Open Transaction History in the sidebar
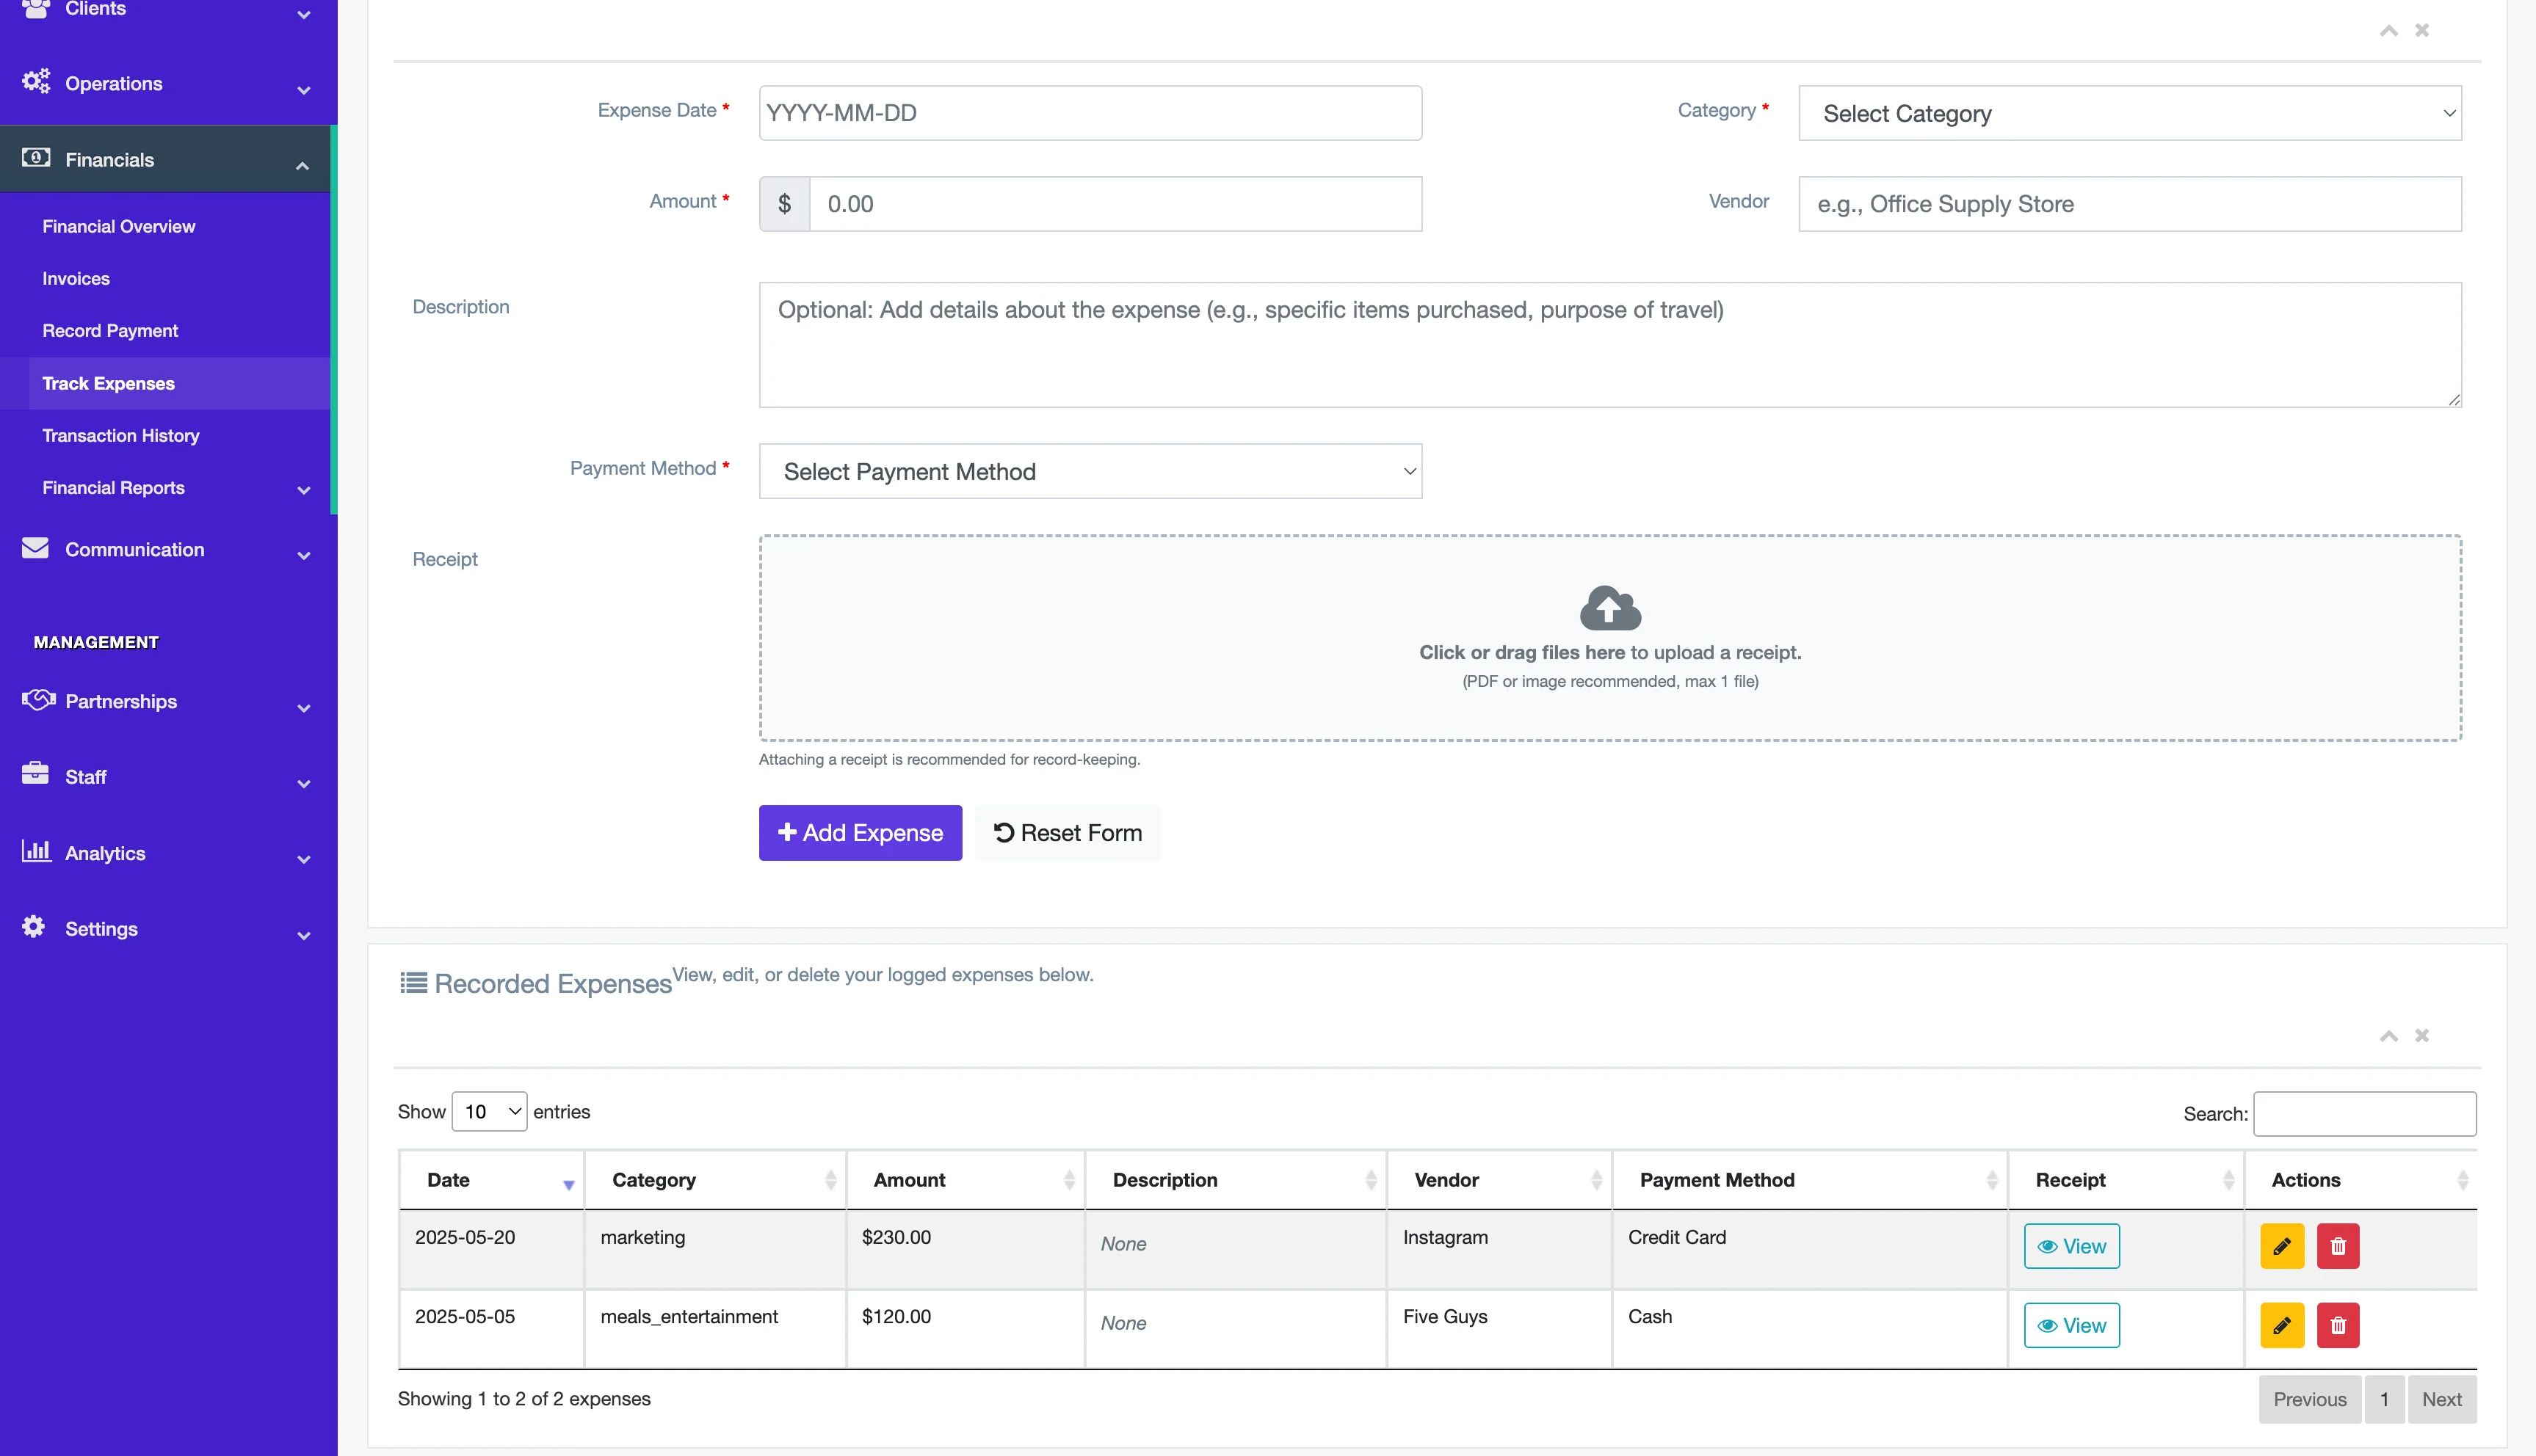Screen dimensions: 2536x1456 tap(121, 436)
